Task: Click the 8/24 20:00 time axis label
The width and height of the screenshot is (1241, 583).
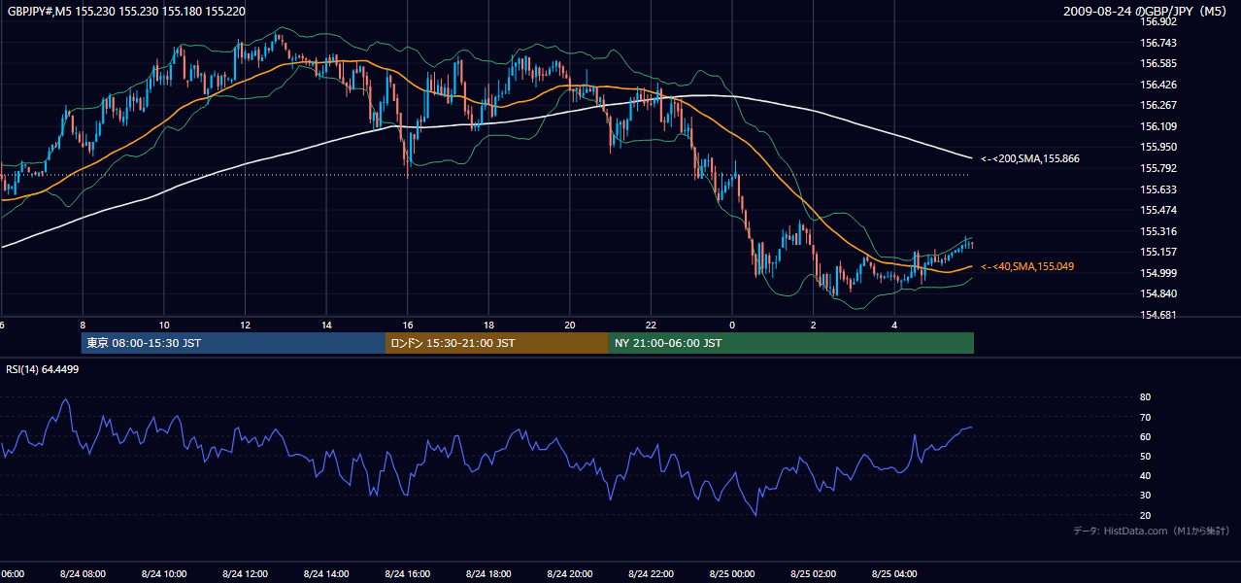Action: point(569,573)
